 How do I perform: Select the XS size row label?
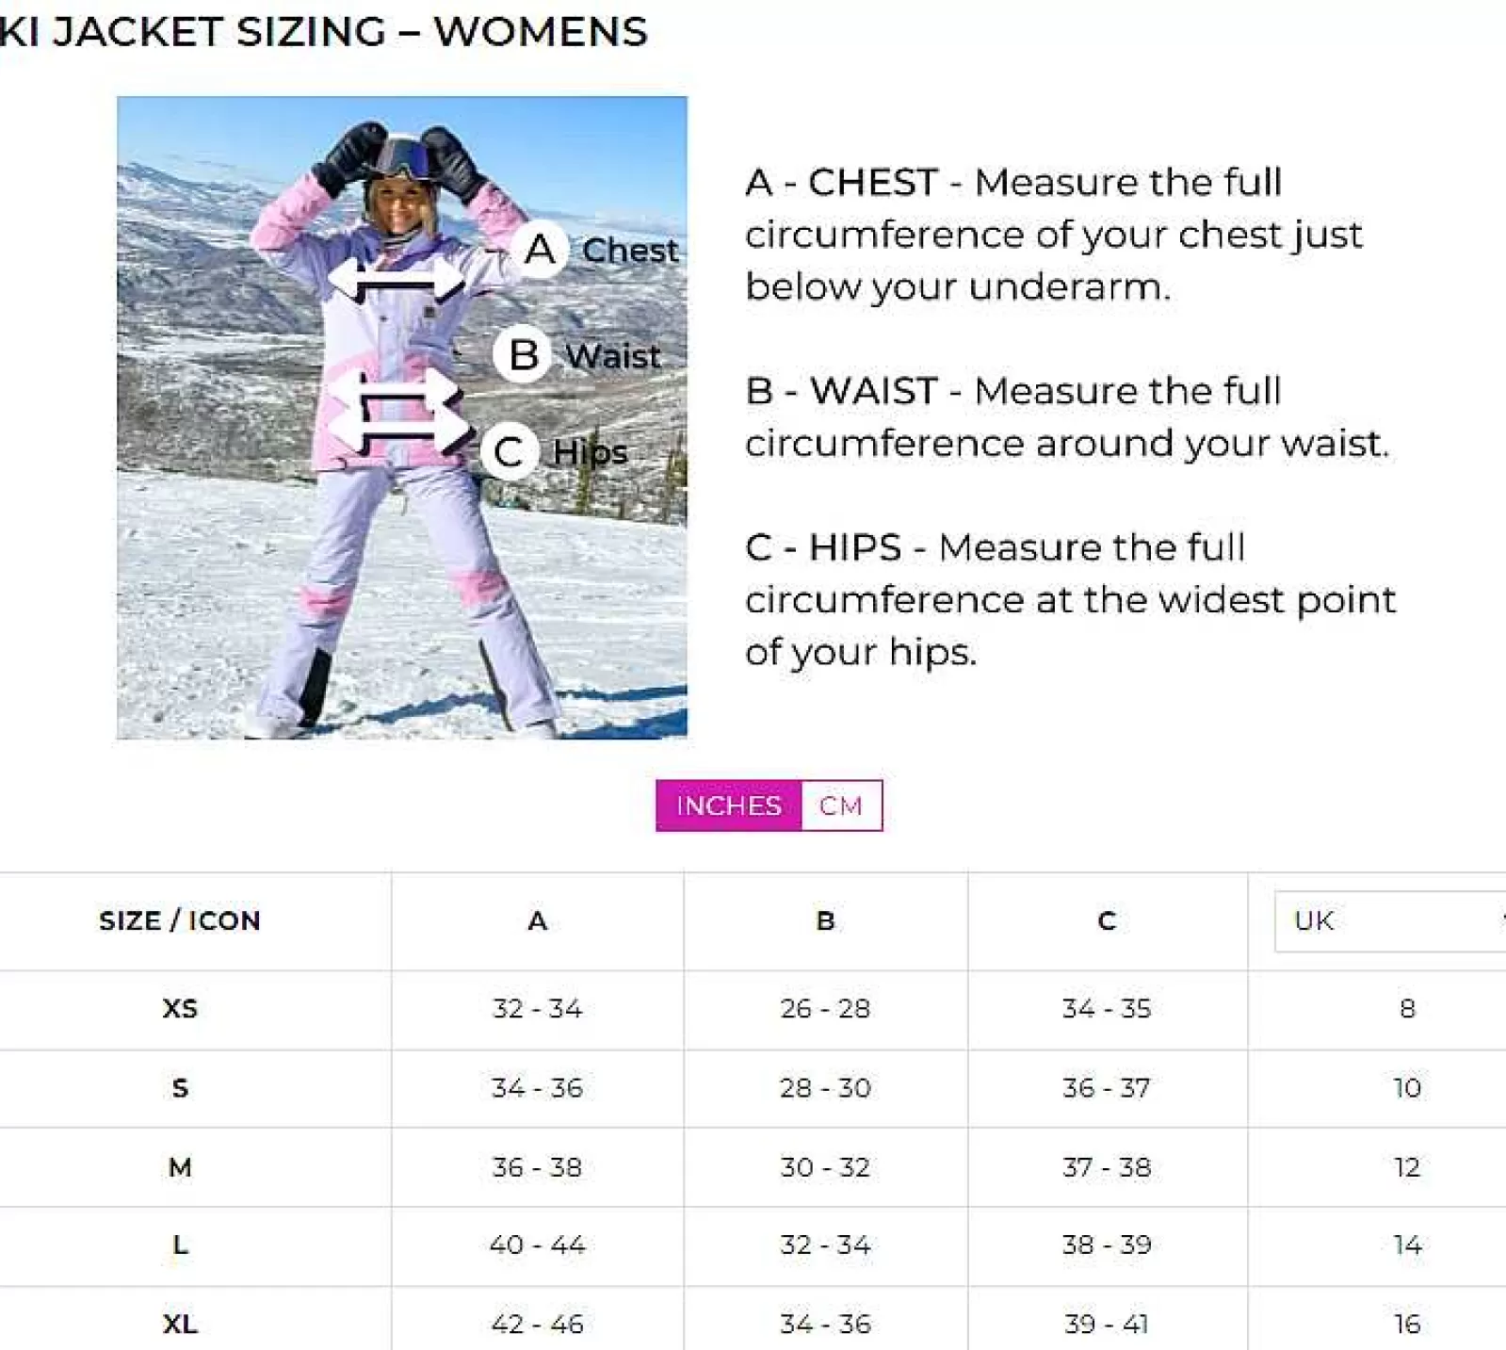[180, 1009]
